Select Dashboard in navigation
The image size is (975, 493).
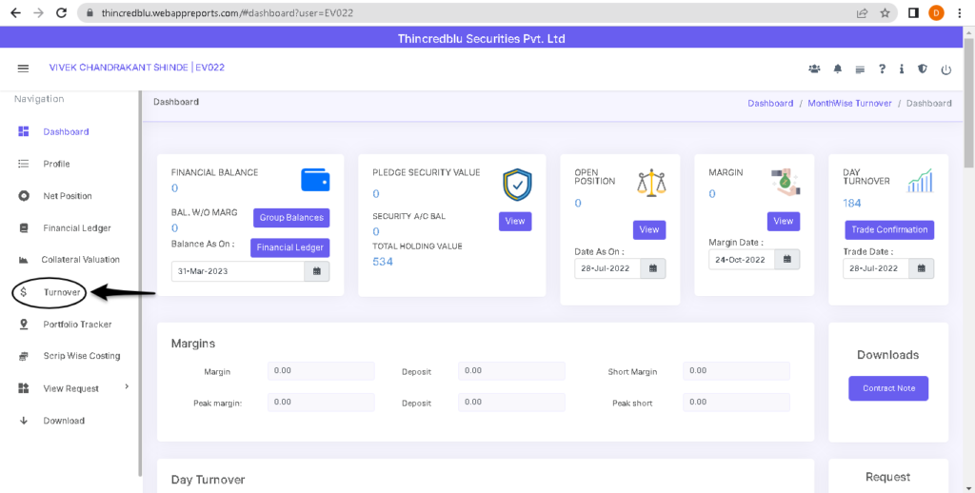tap(66, 131)
